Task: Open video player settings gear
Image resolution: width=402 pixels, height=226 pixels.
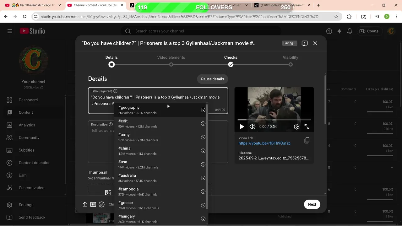Action: tap(296, 126)
